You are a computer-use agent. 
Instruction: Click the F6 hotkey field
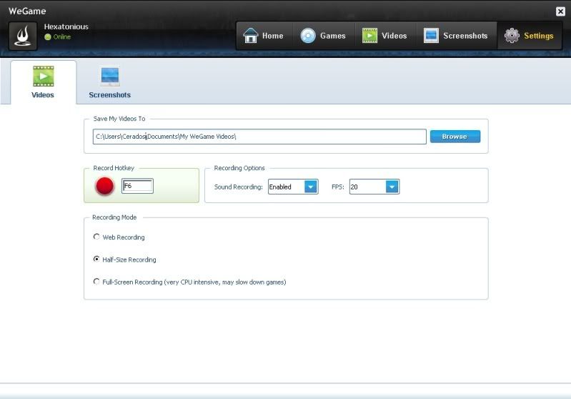(137, 186)
